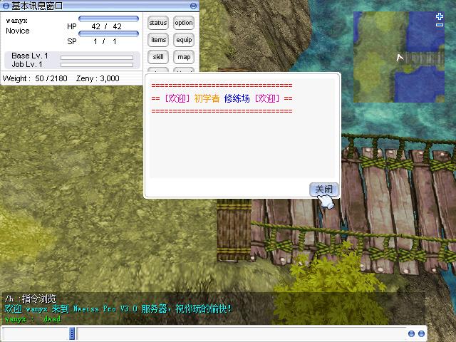456x342 pixels.
Task: Open the status window
Action: coord(158,23)
